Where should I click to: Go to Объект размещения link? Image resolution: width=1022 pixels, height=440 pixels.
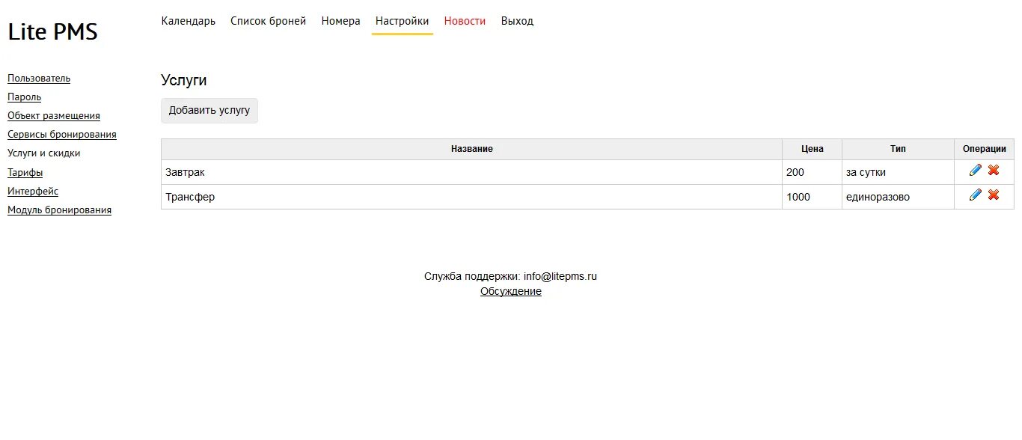54,116
